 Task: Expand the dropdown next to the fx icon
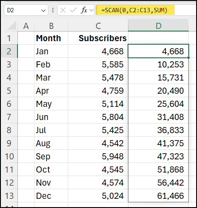click(x=91, y=10)
